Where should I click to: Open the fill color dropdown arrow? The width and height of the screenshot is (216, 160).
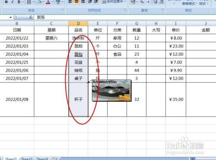(43, 2)
